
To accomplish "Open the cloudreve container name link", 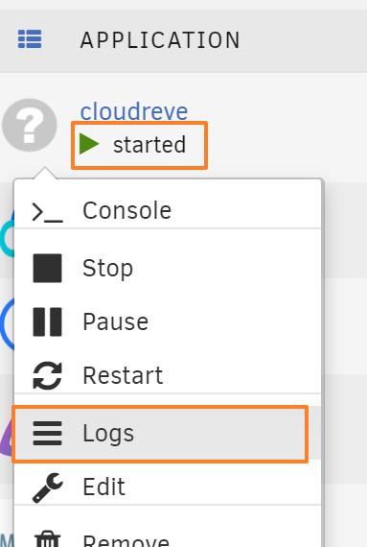I will tap(134, 111).
